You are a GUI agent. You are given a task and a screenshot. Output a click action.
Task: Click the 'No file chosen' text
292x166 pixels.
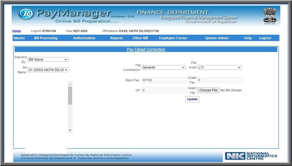pyautogui.click(x=231, y=90)
